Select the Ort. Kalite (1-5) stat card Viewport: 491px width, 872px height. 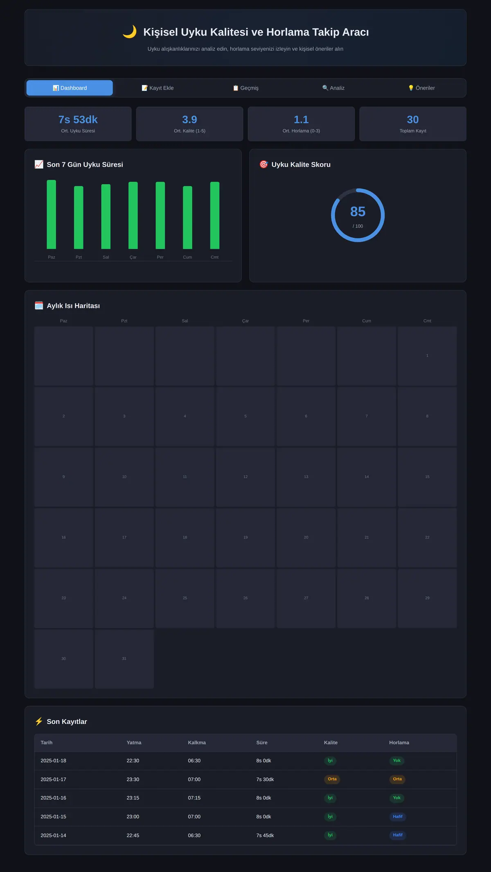(x=189, y=124)
